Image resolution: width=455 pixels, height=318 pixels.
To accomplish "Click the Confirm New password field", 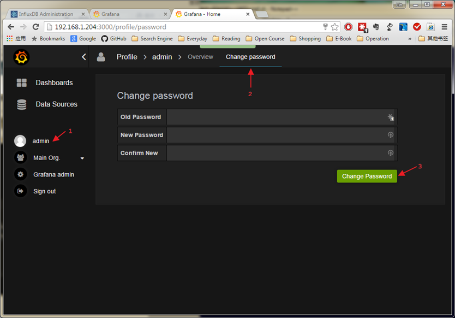I will pyautogui.click(x=282, y=153).
